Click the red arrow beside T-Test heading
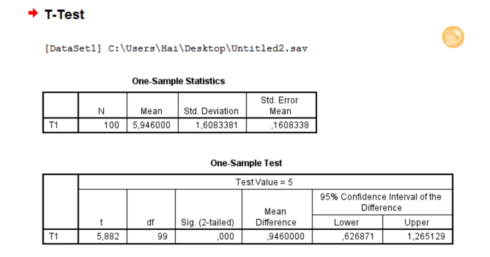The image size is (490, 257). (x=33, y=13)
